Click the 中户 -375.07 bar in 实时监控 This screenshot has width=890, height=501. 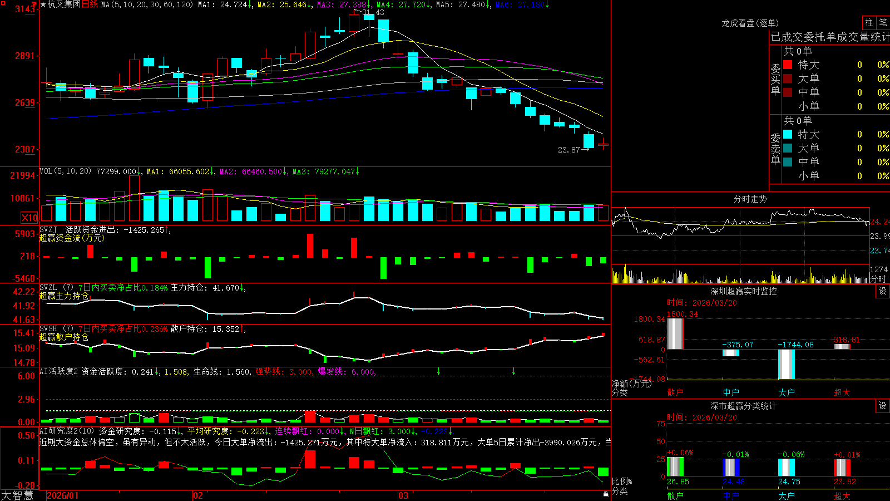coord(731,353)
